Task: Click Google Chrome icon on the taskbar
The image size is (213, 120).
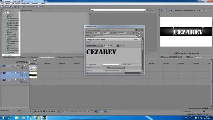Action: pos(37,118)
